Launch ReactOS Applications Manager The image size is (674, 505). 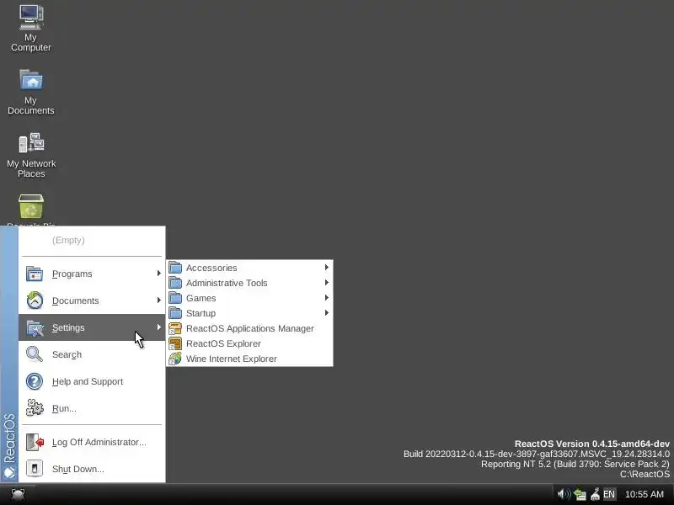[x=249, y=328]
